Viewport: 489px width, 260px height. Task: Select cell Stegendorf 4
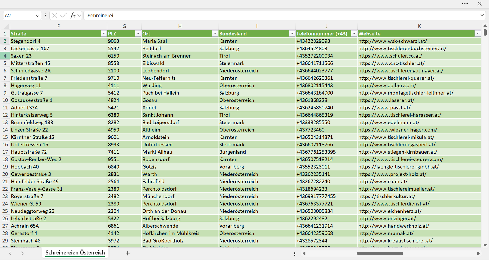[x=59, y=41]
